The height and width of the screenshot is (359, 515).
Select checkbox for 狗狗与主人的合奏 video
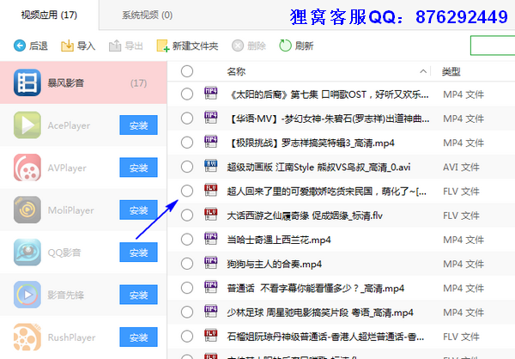pos(187,264)
